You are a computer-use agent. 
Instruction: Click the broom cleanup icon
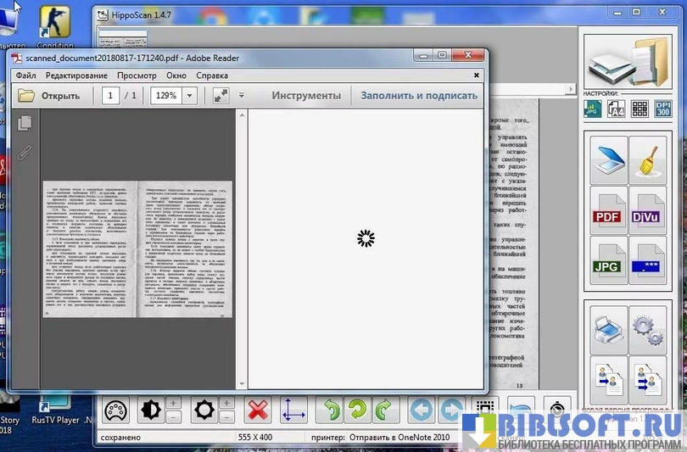[x=648, y=160]
